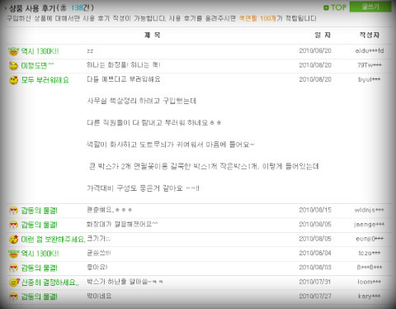Screen dimensions: 396x309
Task: Click review line starting '색깔이 화사하고 도트무늬가'
Action: [171, 145]
